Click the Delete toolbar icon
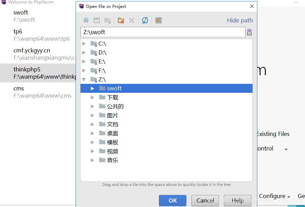Screen dimensions: 305x207 pyautogui.click(x=132, y=20)
